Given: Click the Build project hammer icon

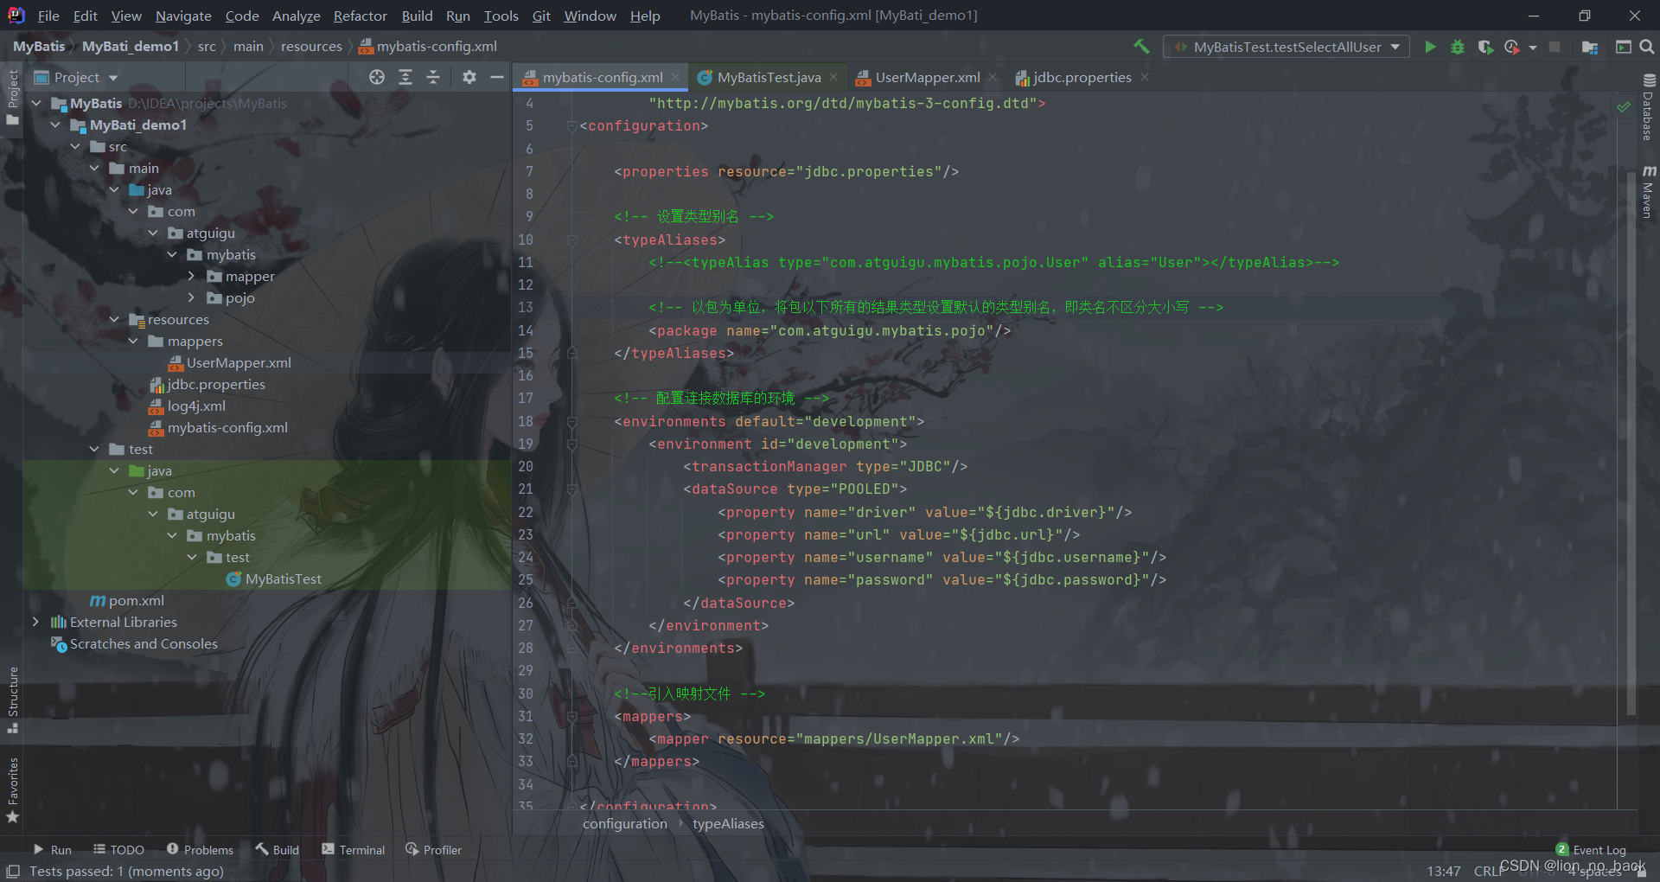Looking at the screenshot, I should pyautogui.click(x=1141, y=47).
